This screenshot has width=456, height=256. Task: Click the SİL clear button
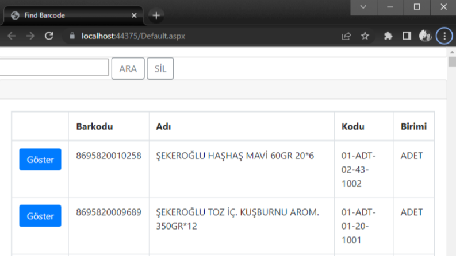[160, 68]
